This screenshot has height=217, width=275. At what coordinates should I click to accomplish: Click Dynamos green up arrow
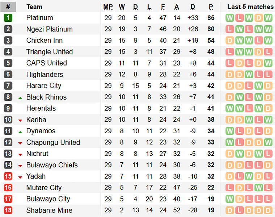(20, 132)
